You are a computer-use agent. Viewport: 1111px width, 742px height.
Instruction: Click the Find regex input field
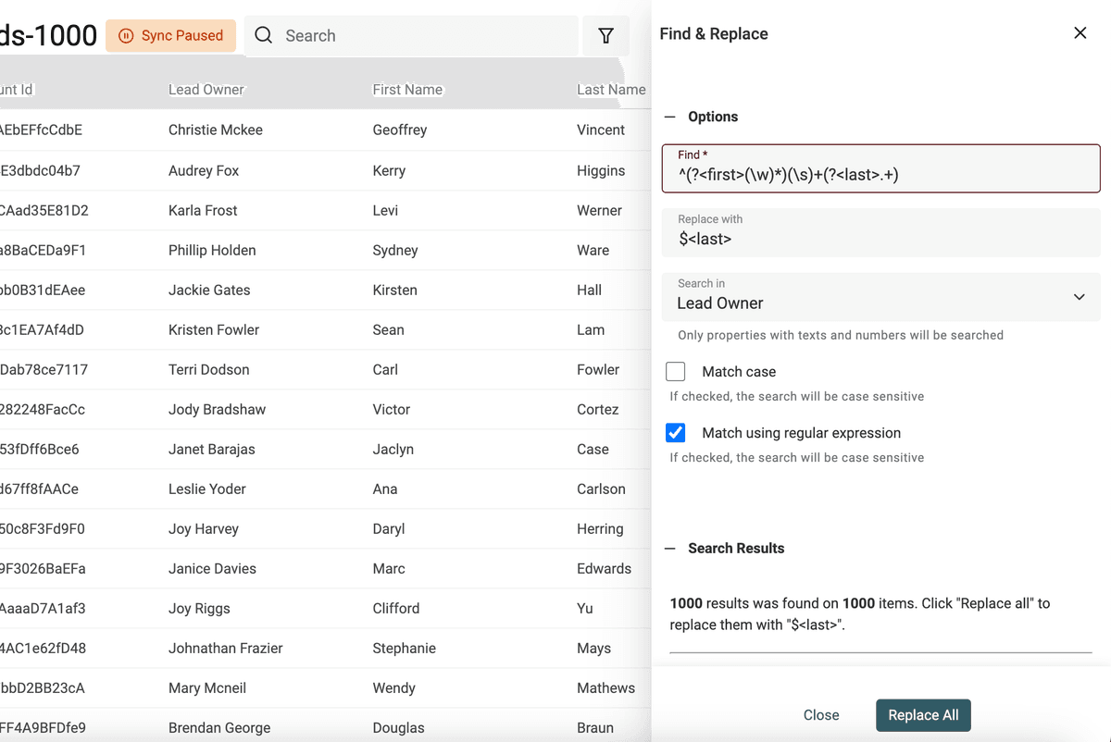(880, 168)
